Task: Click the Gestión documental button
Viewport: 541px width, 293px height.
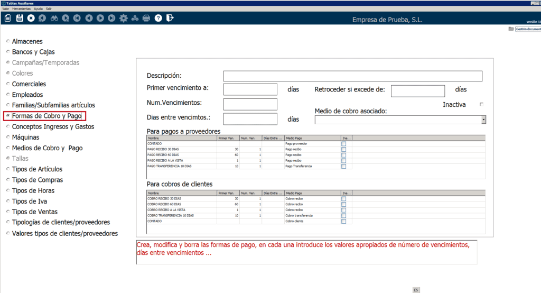Action: [x=524, y=29]
